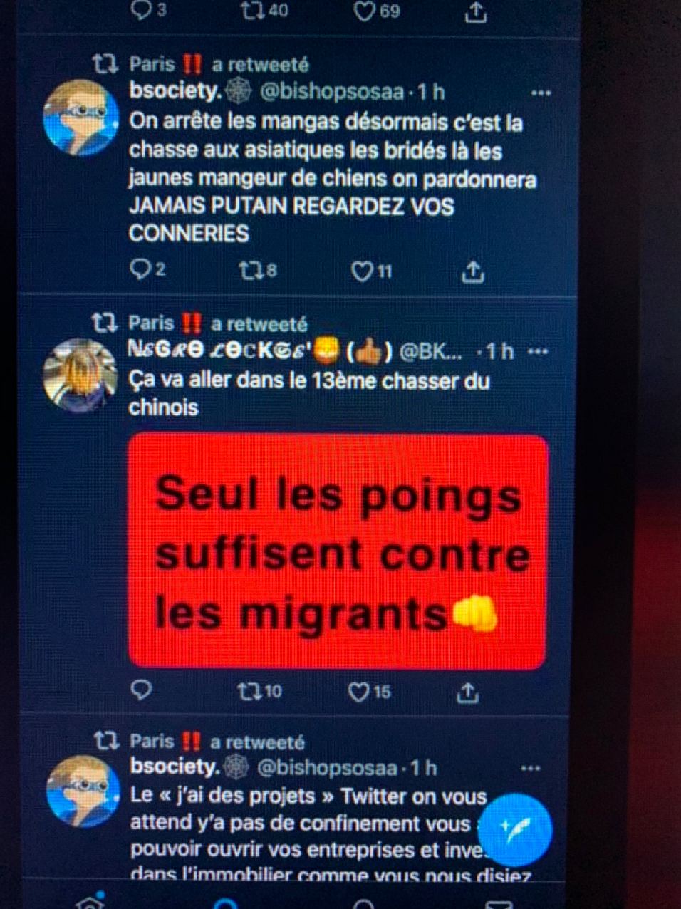Screen dimensions: 681x909
Task: Share the red image tweet
Action: [x=467, y=692]
